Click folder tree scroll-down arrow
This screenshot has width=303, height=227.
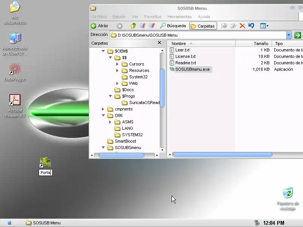[x=162, y=150]
